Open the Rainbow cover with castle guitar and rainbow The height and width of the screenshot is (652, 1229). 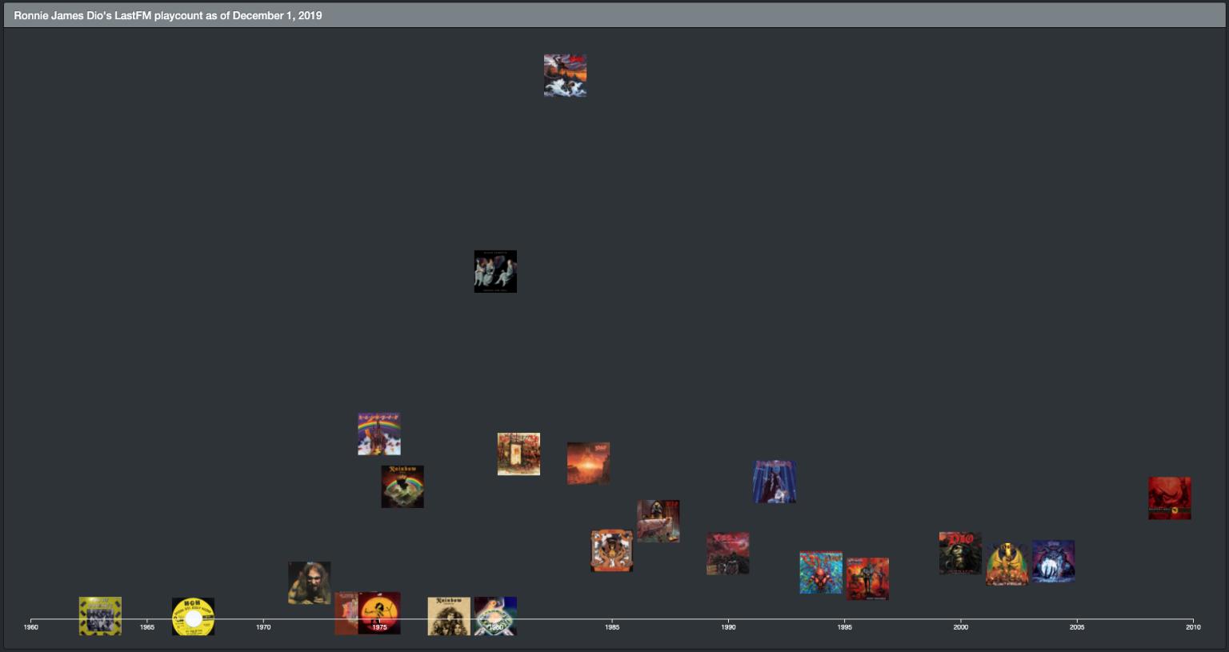pyautogui.click(x=379, y=434)
